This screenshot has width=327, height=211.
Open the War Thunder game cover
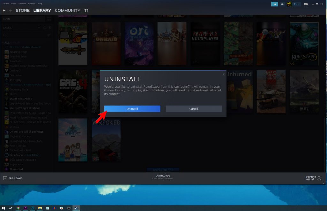click(271, 92)
